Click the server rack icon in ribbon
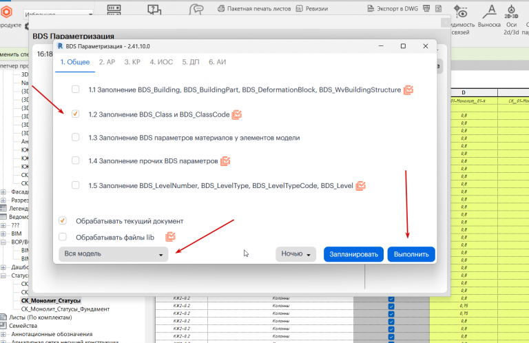 coord(114,10)
